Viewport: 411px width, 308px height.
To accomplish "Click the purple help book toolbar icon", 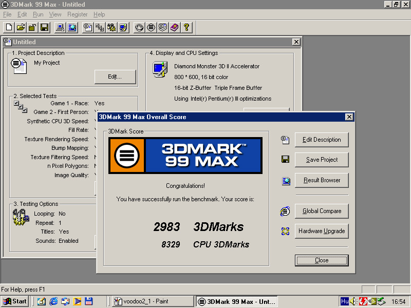I will pyautogui.click(x=175, y=27).
